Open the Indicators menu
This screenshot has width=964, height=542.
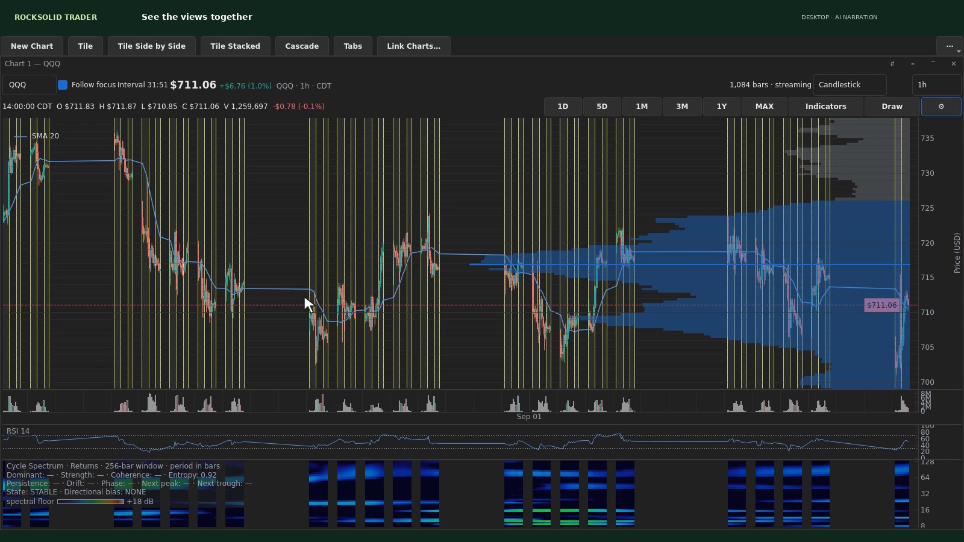(826, 107)
